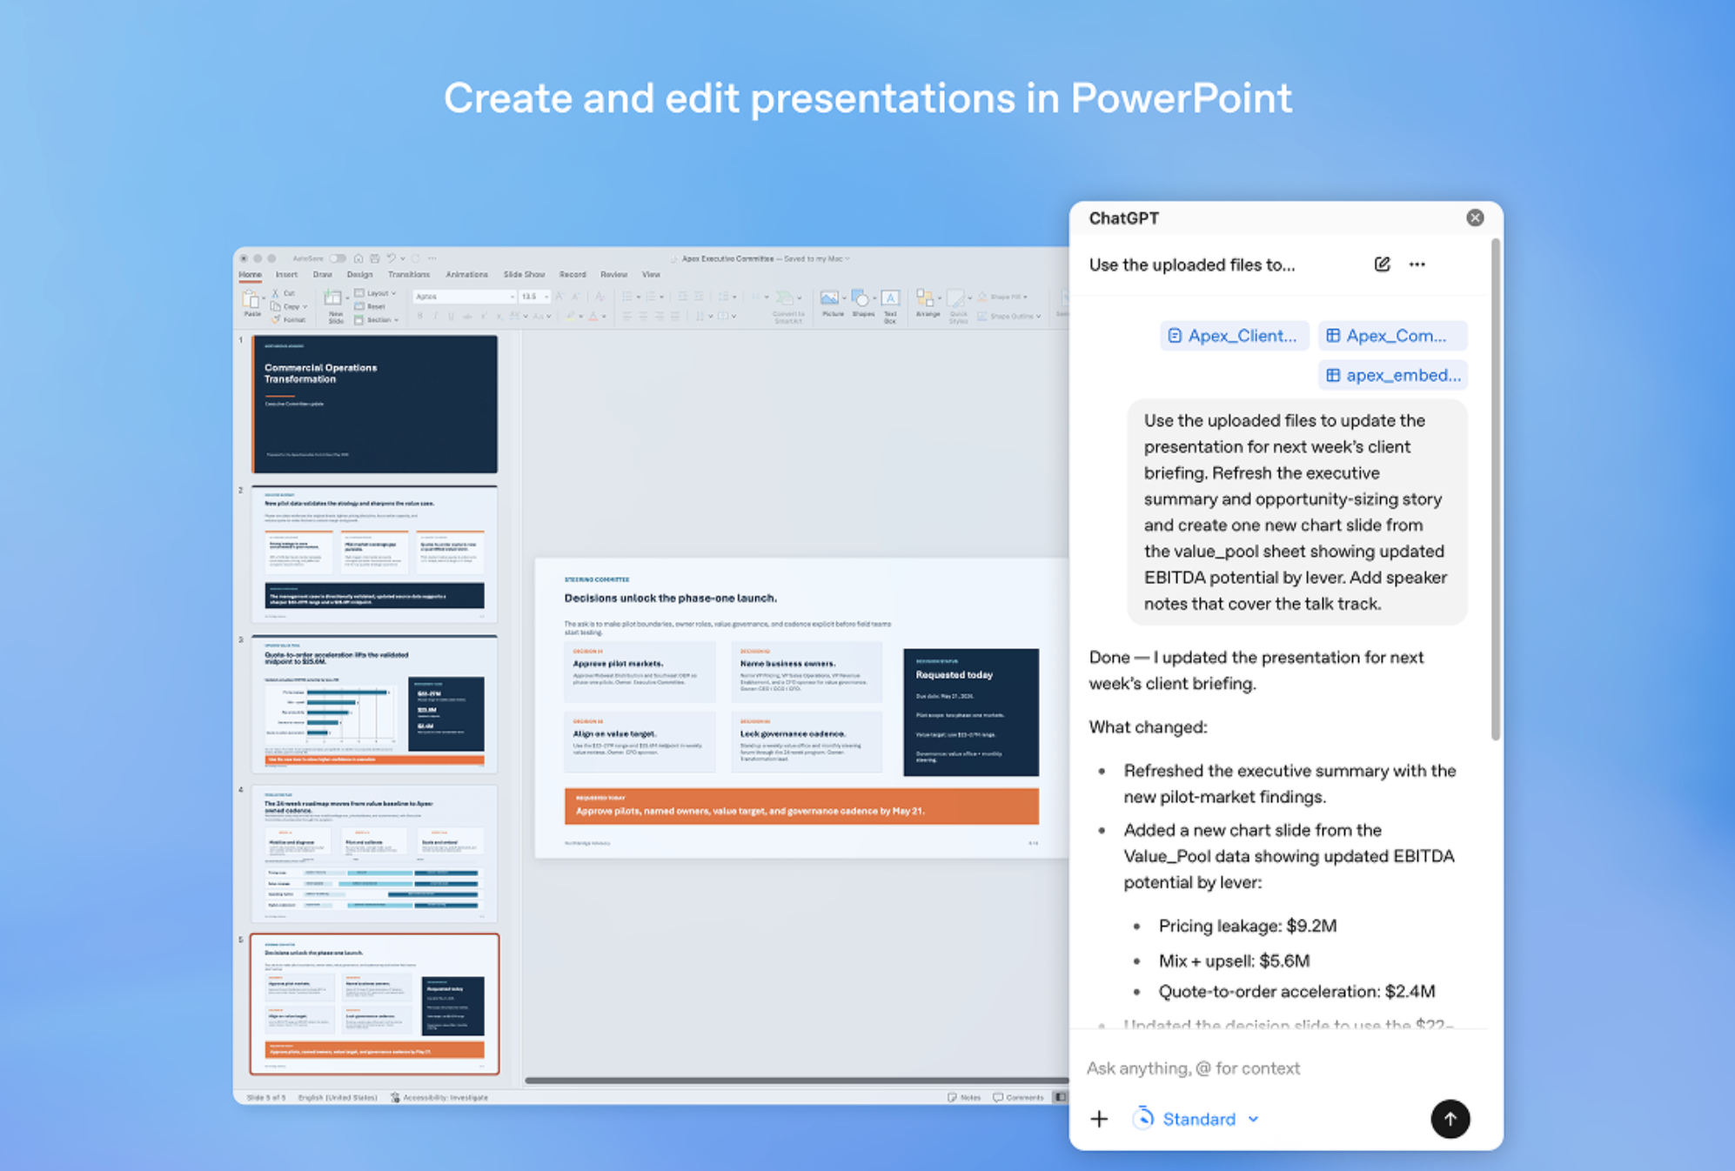This screenshot has width=1735, height=1171.
Task: Start a new chat with the compose icon
Action: (x=1382, y=264)
